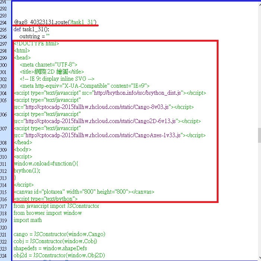Click the '<html>' tag line
This screenshot has height=261, width=261.
coord(22,51)
